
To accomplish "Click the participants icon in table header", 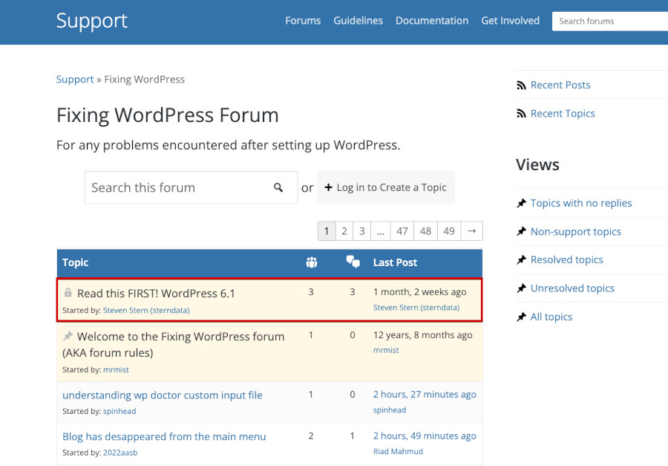I will click(312, 262).
